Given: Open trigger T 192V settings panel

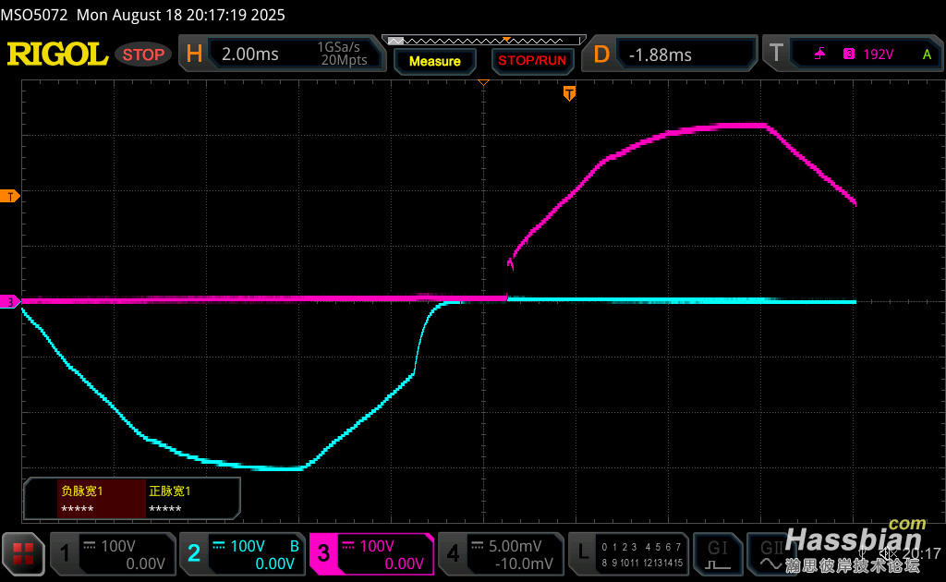Looking at the screenshot, I should (852, 55).
